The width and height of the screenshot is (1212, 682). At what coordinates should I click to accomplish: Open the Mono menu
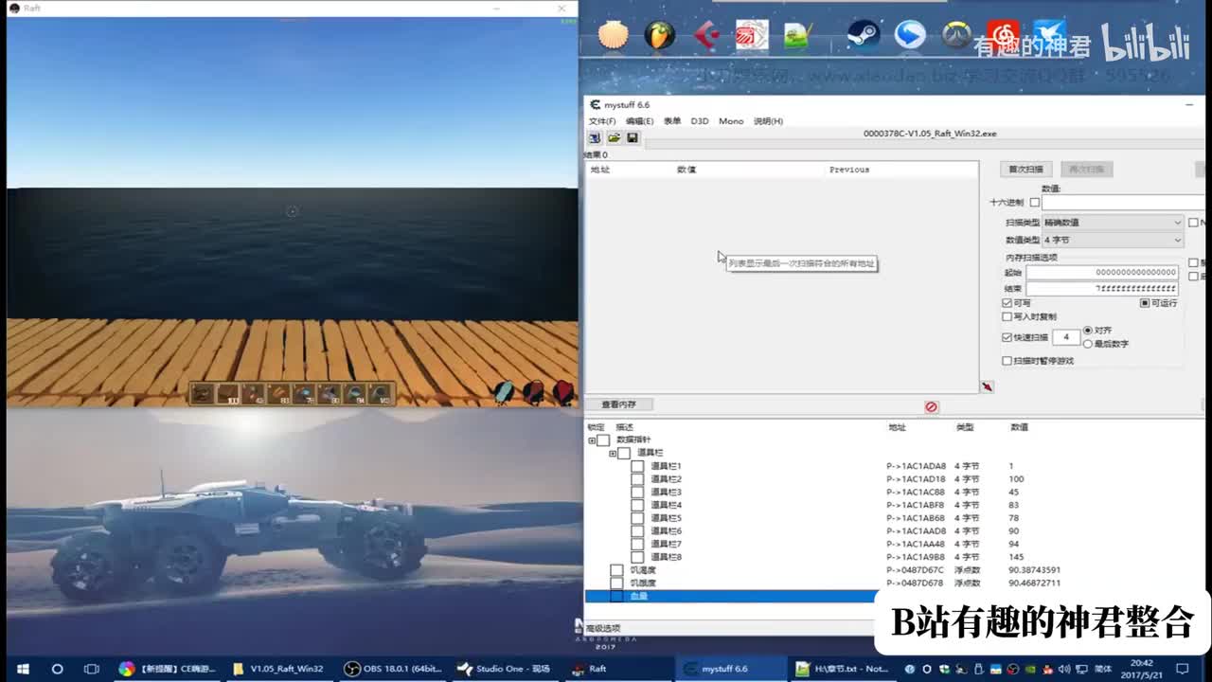[731, 121]
